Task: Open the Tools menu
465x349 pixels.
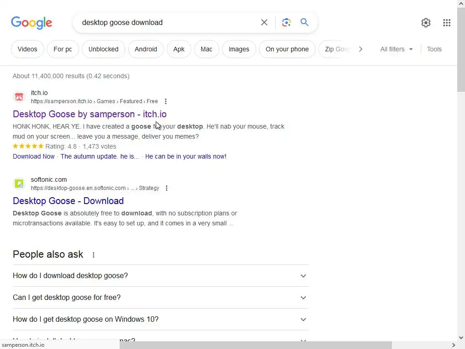Action: coord(434,49)
